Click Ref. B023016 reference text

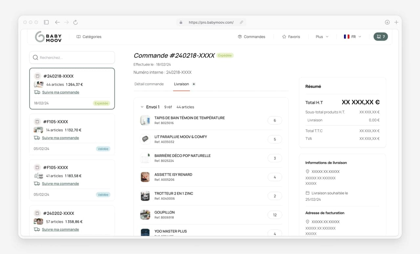coord(164,123)
